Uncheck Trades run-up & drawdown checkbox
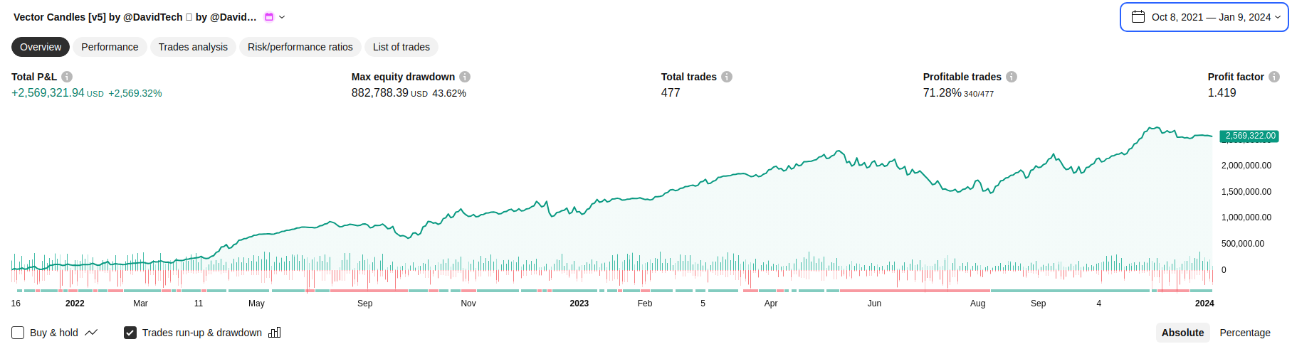This screenshot has height=349, width=1292. point(130,333)
